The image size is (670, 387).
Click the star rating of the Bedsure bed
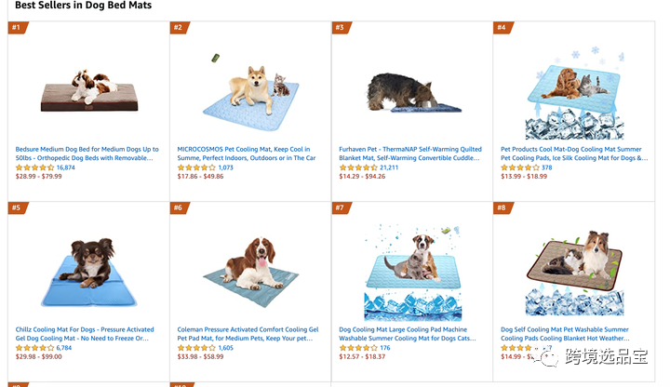[34, 167]
